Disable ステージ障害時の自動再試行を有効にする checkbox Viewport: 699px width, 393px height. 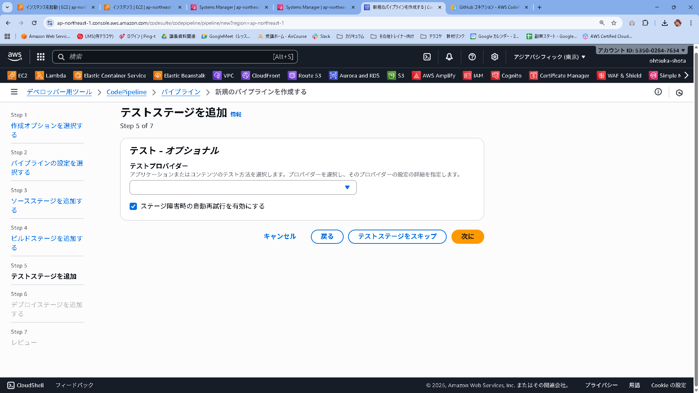coord(133,206)
